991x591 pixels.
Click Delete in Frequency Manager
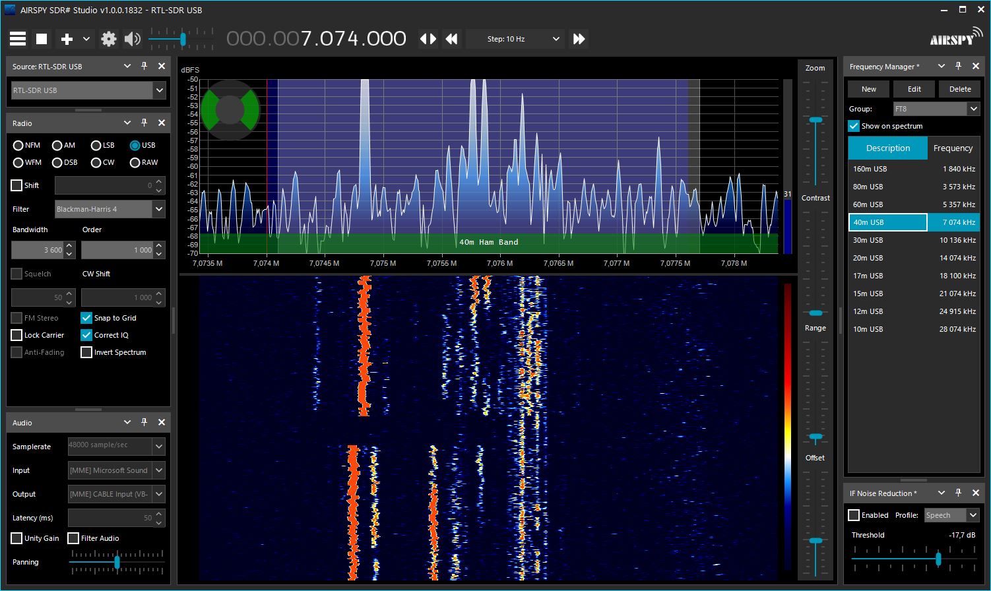(960, 89)
